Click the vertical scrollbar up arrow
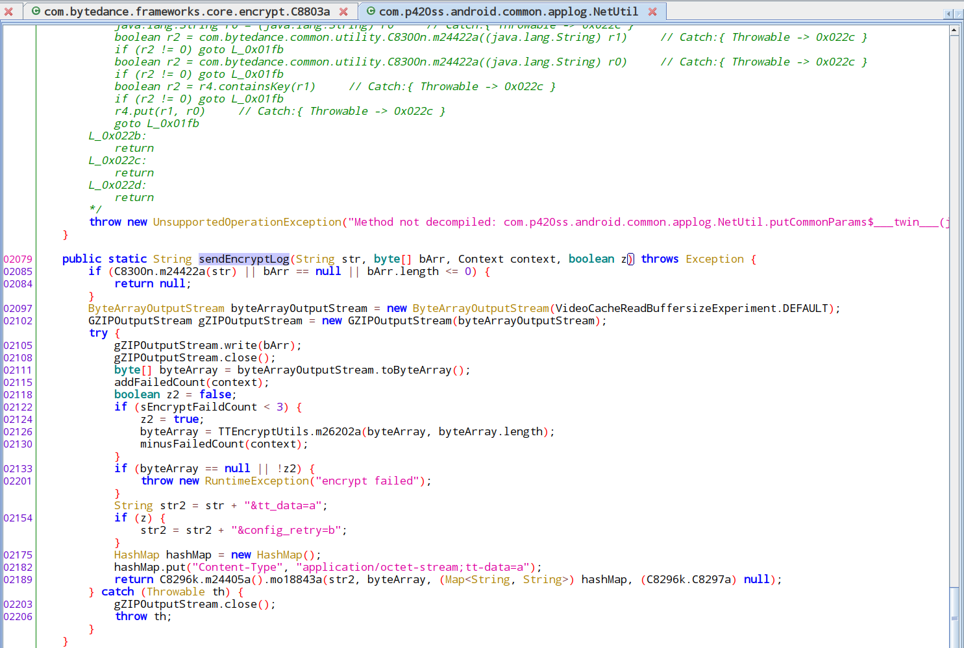This screenshot has width=964, height=648. [954, 30]
